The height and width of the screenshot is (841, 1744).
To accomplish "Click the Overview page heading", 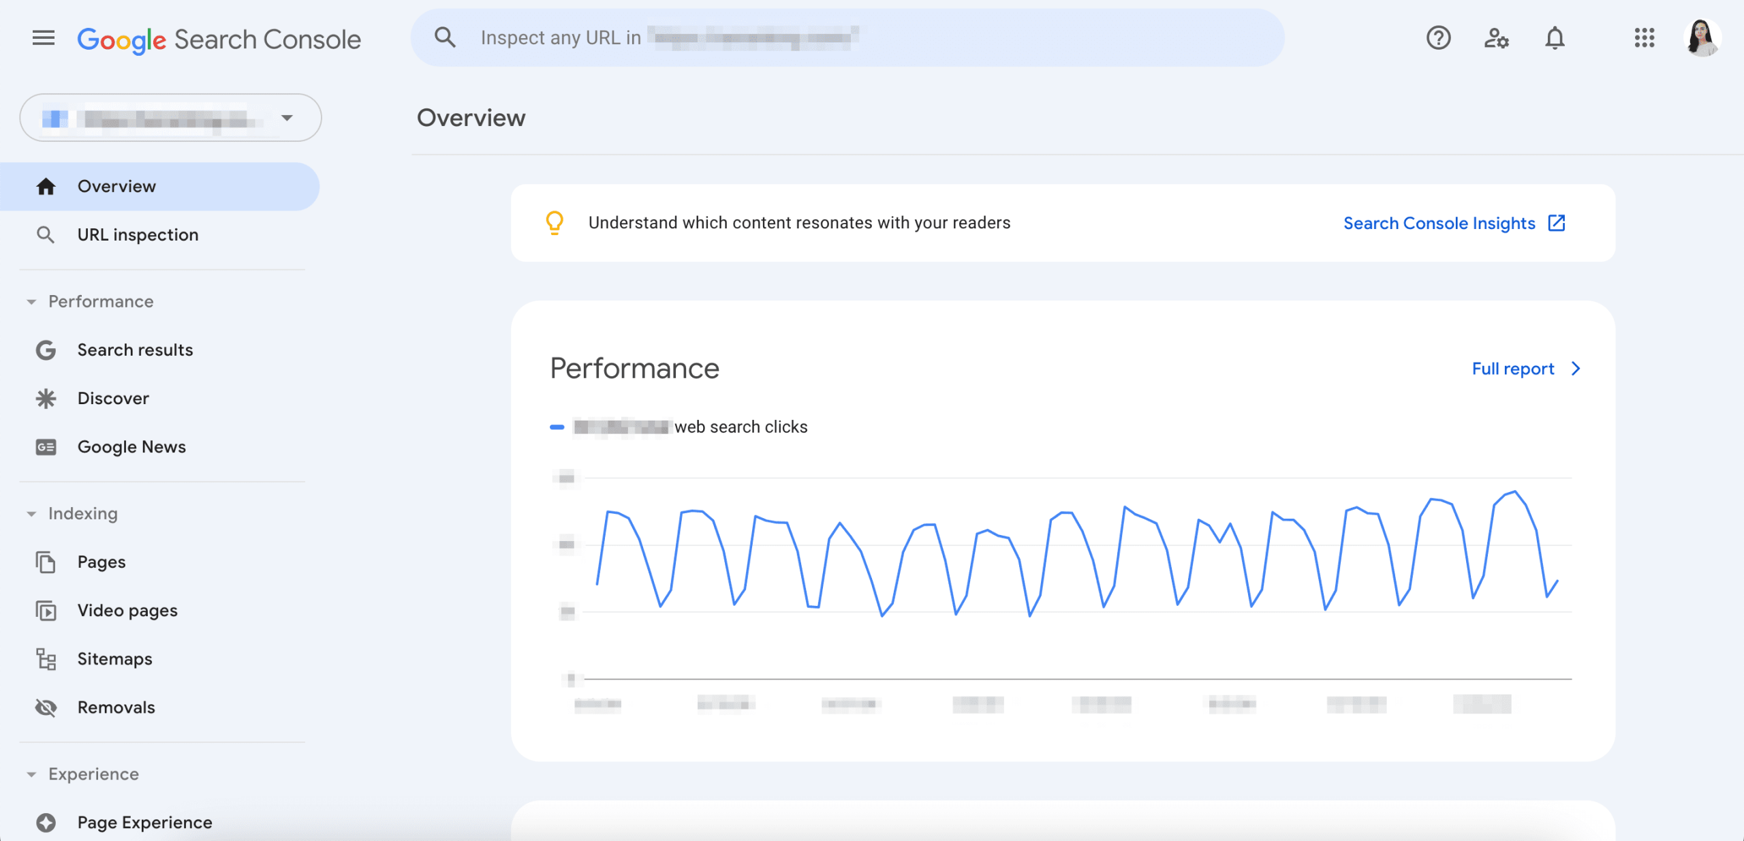I will pos(471,118).
